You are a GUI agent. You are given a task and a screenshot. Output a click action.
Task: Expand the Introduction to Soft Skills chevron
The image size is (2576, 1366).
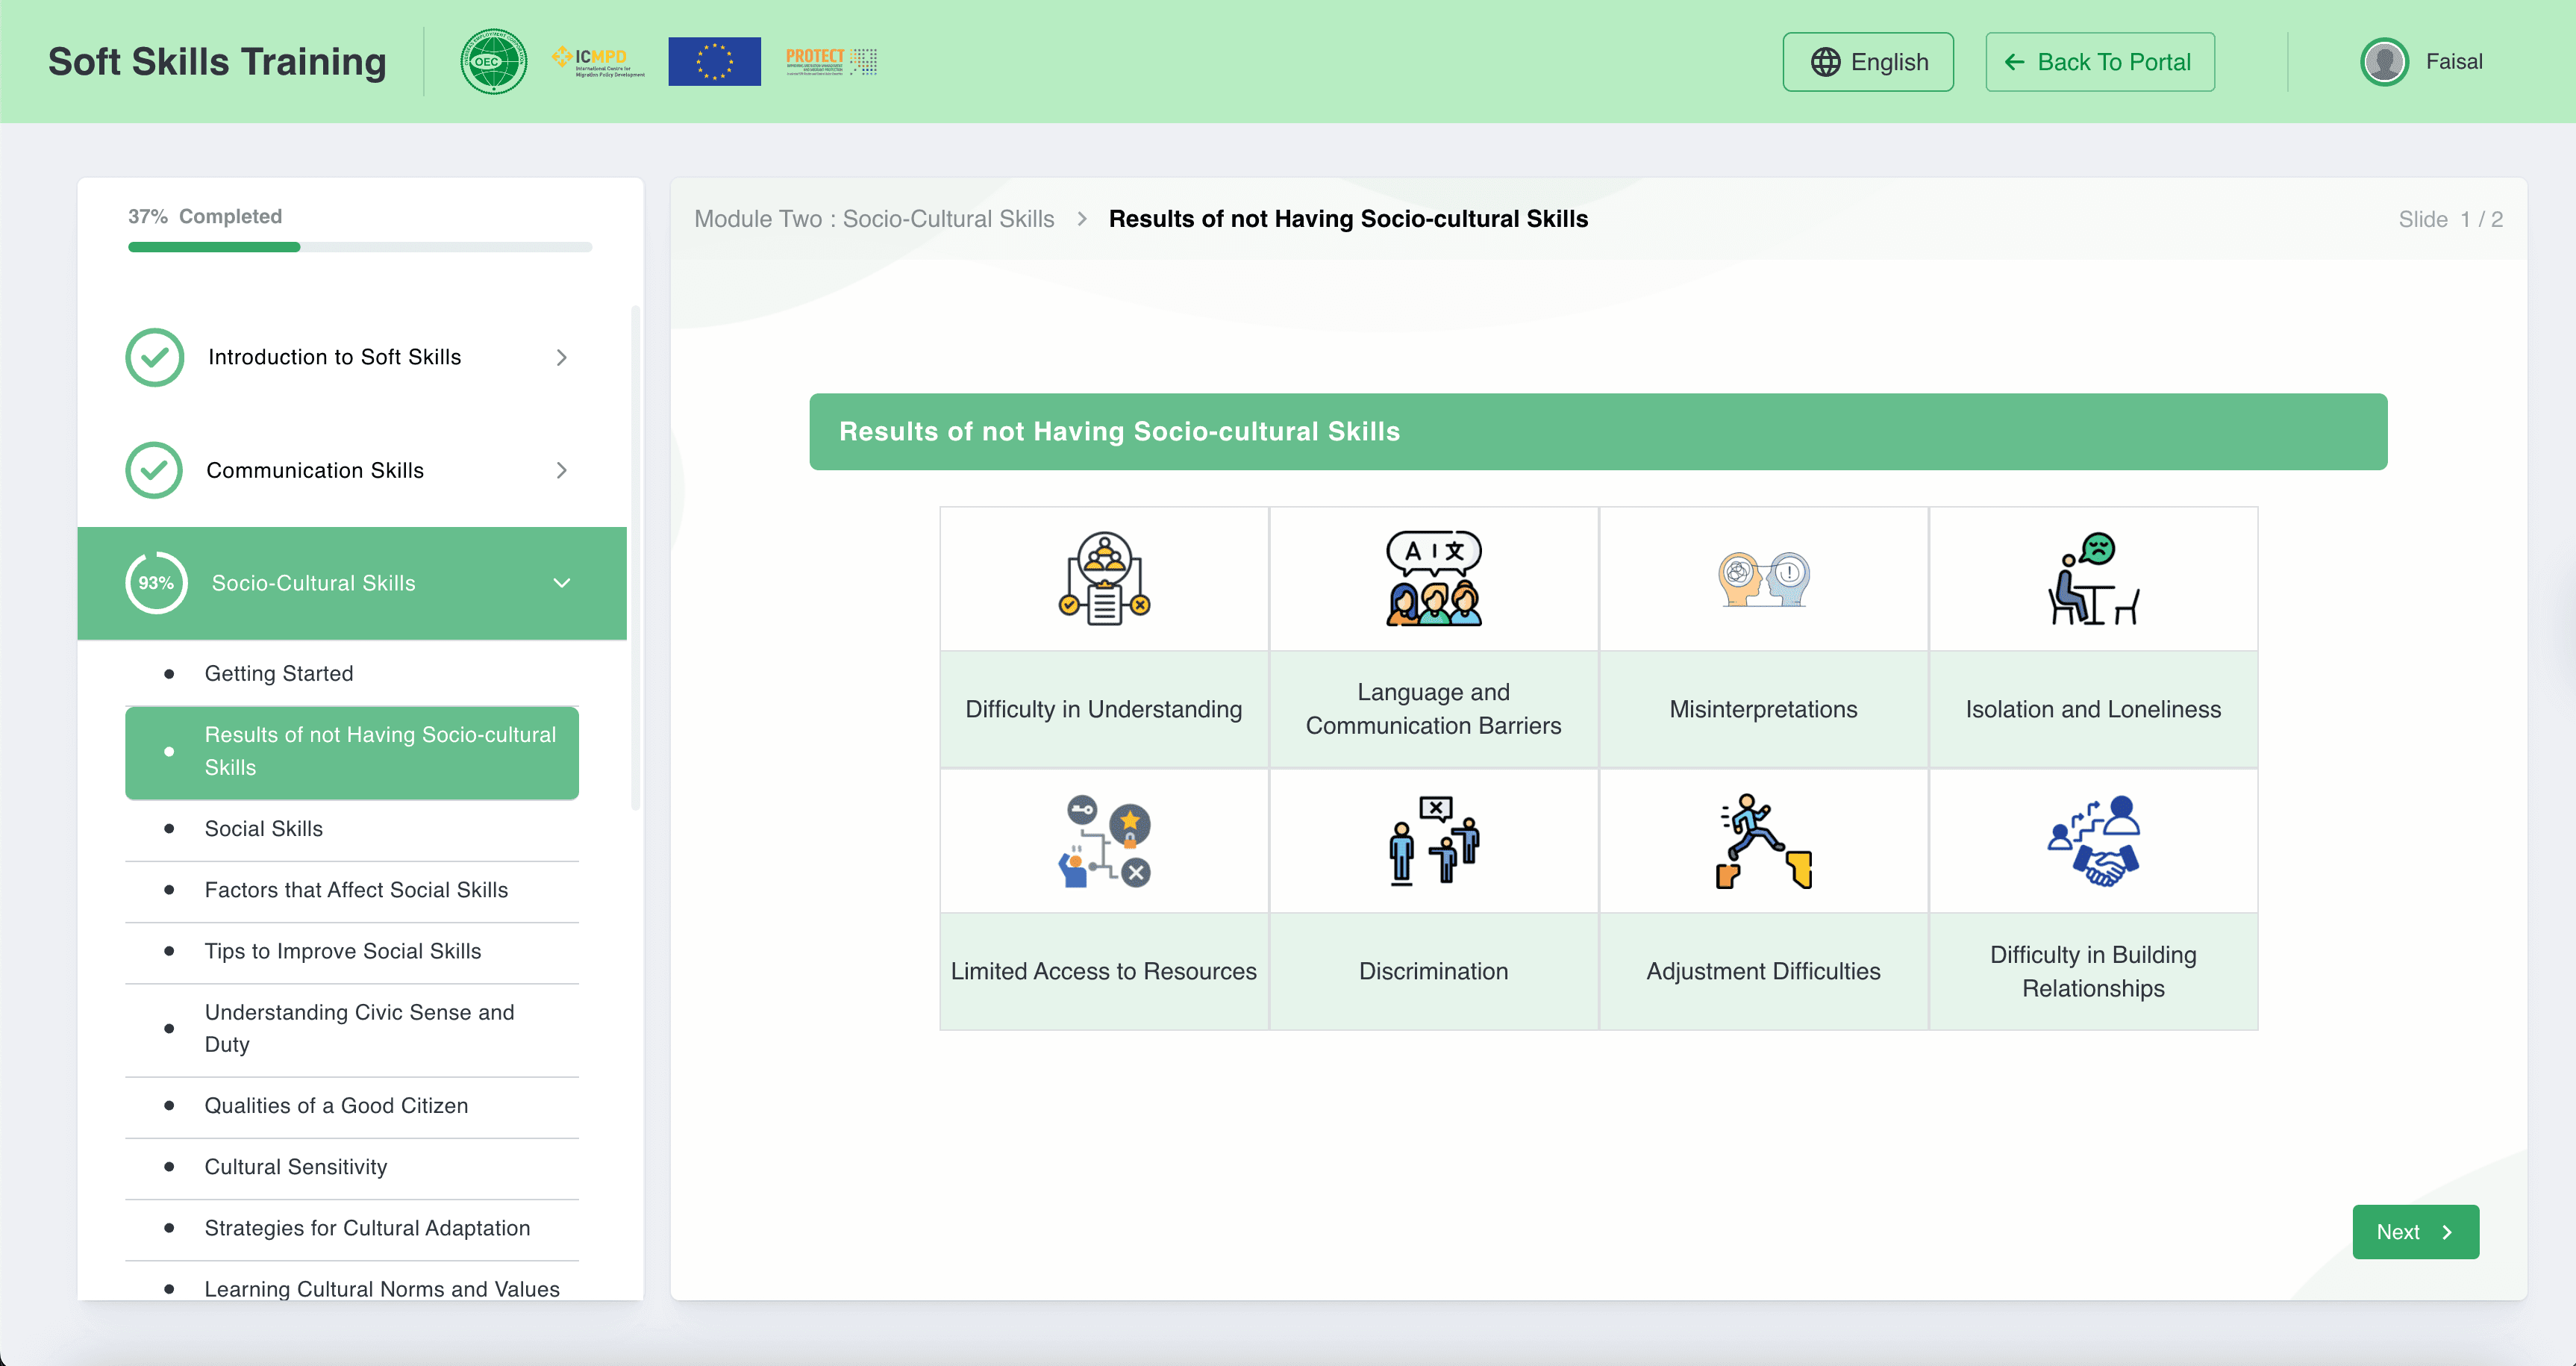tap(561, 357)
